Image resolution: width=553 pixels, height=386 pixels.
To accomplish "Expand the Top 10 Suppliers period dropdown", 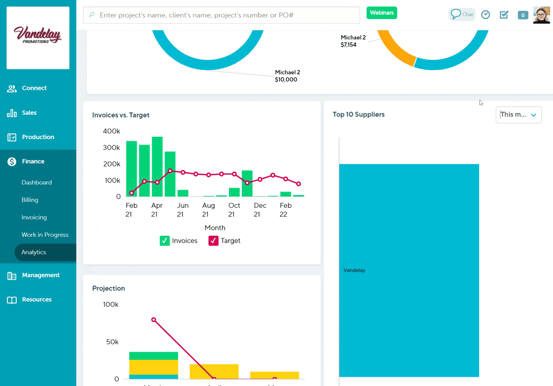I will 518,115.
